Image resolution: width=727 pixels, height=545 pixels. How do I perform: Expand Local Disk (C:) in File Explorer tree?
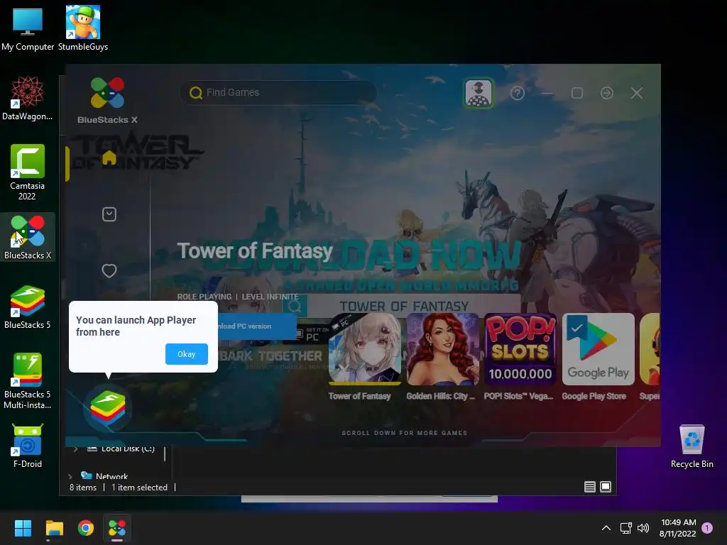point(75,448)
